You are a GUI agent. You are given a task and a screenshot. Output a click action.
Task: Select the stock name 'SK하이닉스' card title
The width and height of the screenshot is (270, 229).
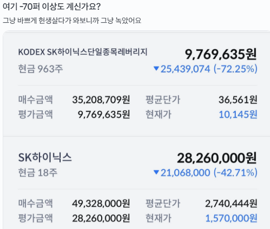click(x=45, y=158)
